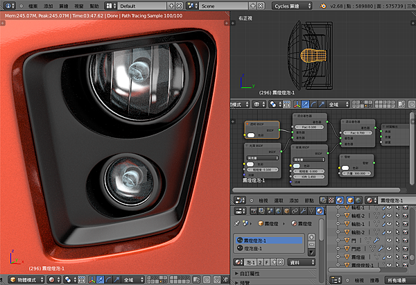Delete the Default screen layout

pos(180,6)
